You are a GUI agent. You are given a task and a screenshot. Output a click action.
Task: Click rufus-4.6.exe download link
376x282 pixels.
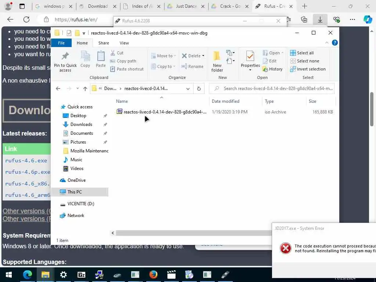click(26, 161)
